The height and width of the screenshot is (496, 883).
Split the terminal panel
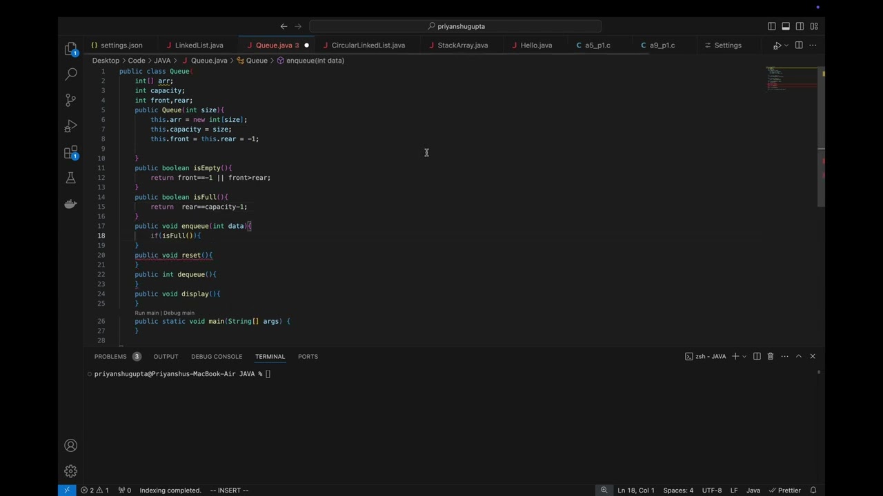(757, 356)
